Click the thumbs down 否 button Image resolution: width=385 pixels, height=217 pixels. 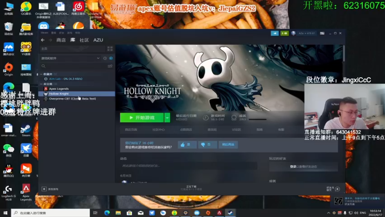207,145
